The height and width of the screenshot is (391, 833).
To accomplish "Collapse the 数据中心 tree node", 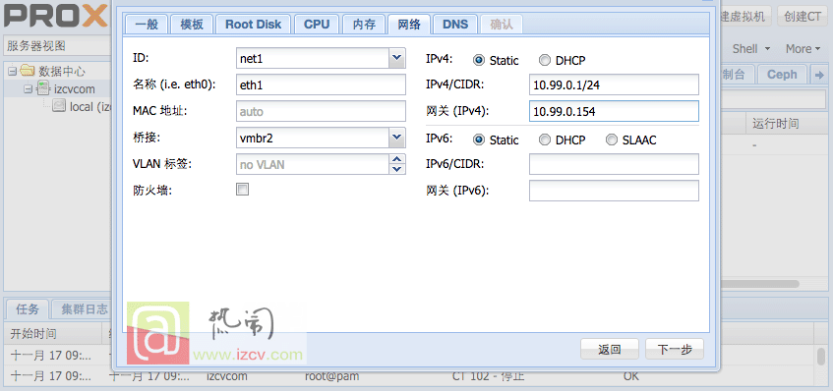I will tap(13, 71).
